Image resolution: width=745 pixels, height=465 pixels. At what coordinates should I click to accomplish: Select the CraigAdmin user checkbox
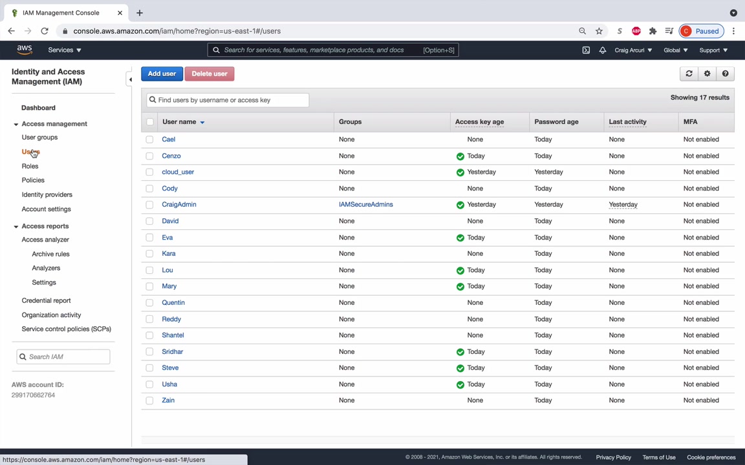[149, 205]
